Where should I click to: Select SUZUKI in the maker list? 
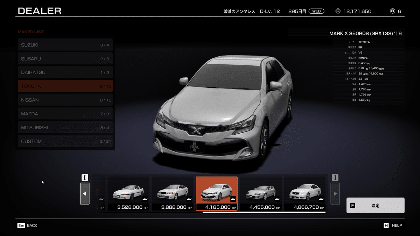coord(65,45)
